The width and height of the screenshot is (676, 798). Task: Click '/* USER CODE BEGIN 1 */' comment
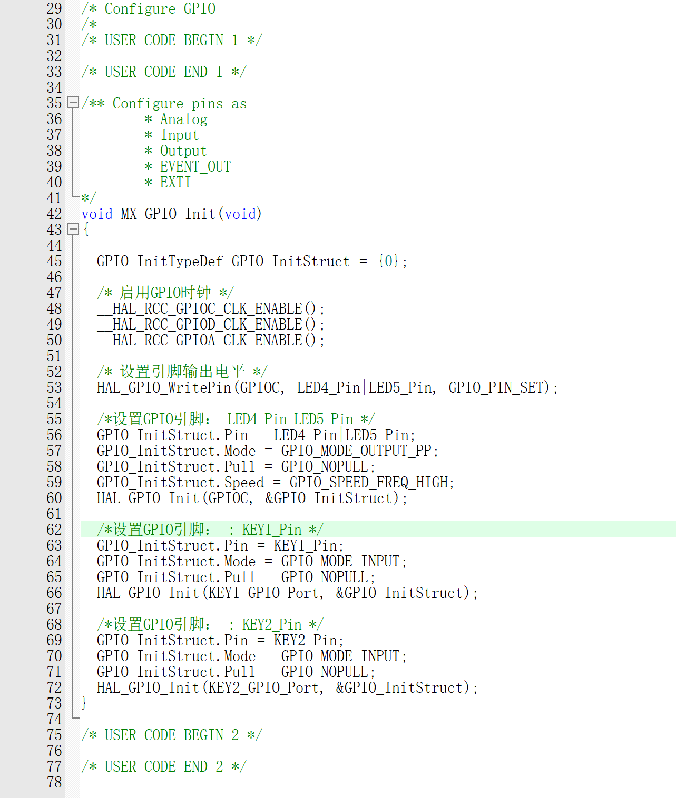pyautogui.click(x=172, y=40)
